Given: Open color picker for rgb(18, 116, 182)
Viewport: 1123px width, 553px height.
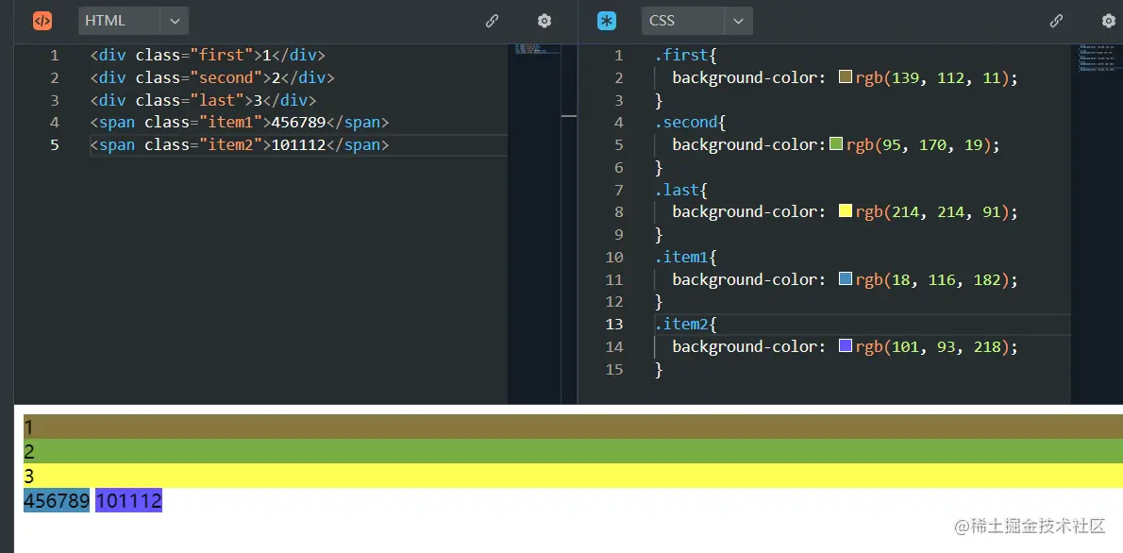Looking at the screenshot, I should tap(846, 278).
